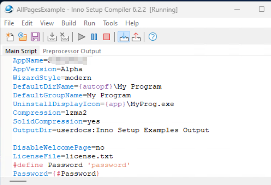Click the DisableWelcomePage=no line

(x=59, y=148)
